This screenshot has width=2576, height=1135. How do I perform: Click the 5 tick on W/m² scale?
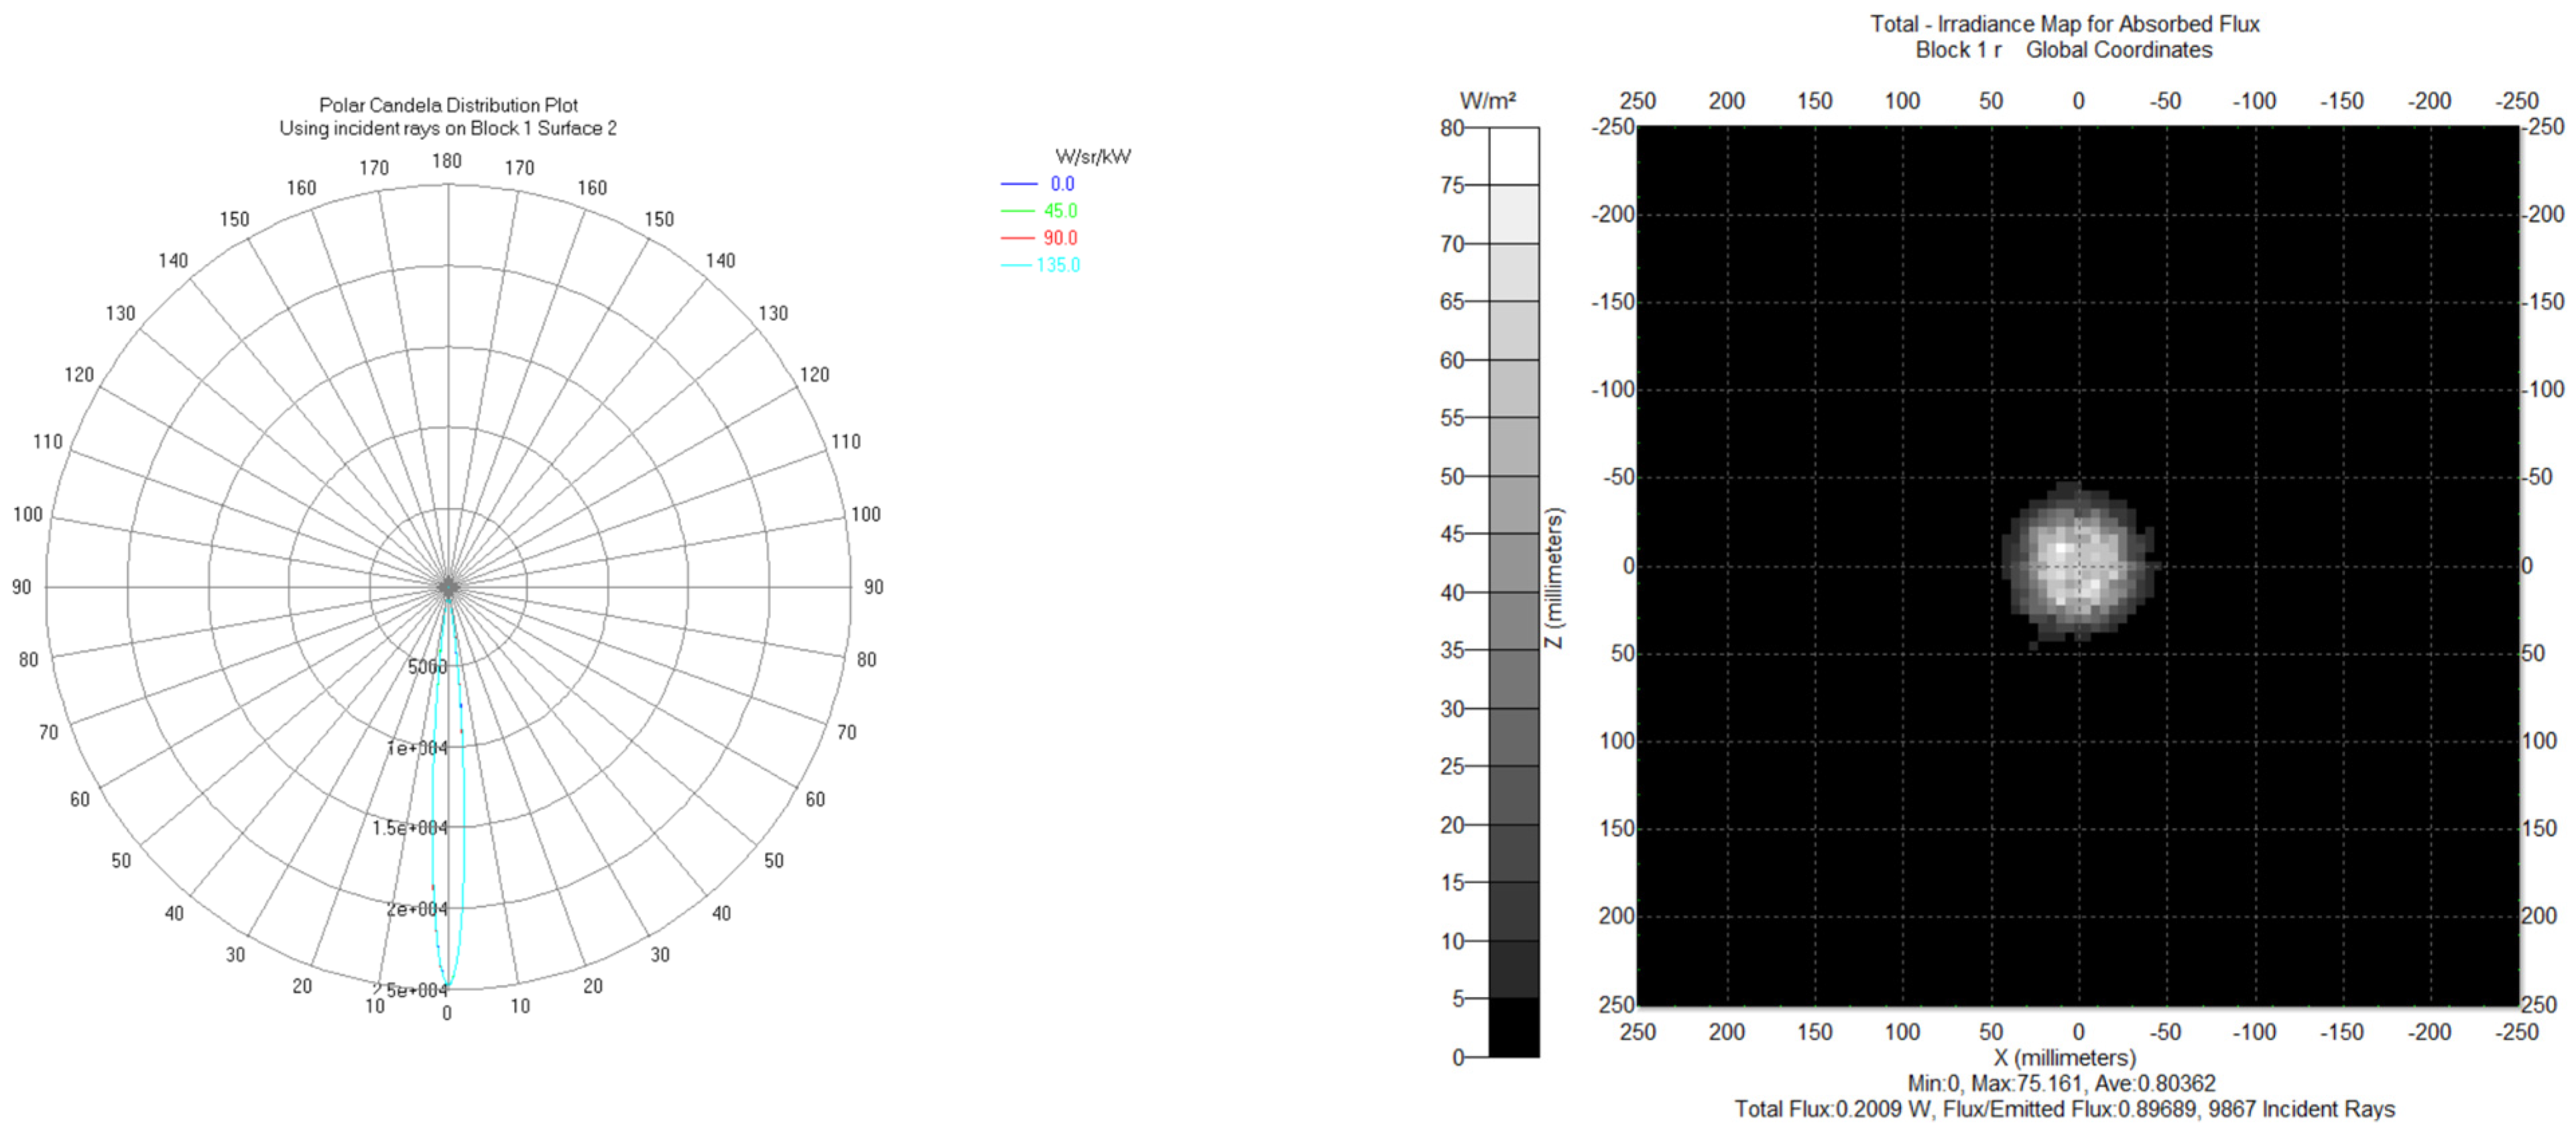pos(1458,999)
